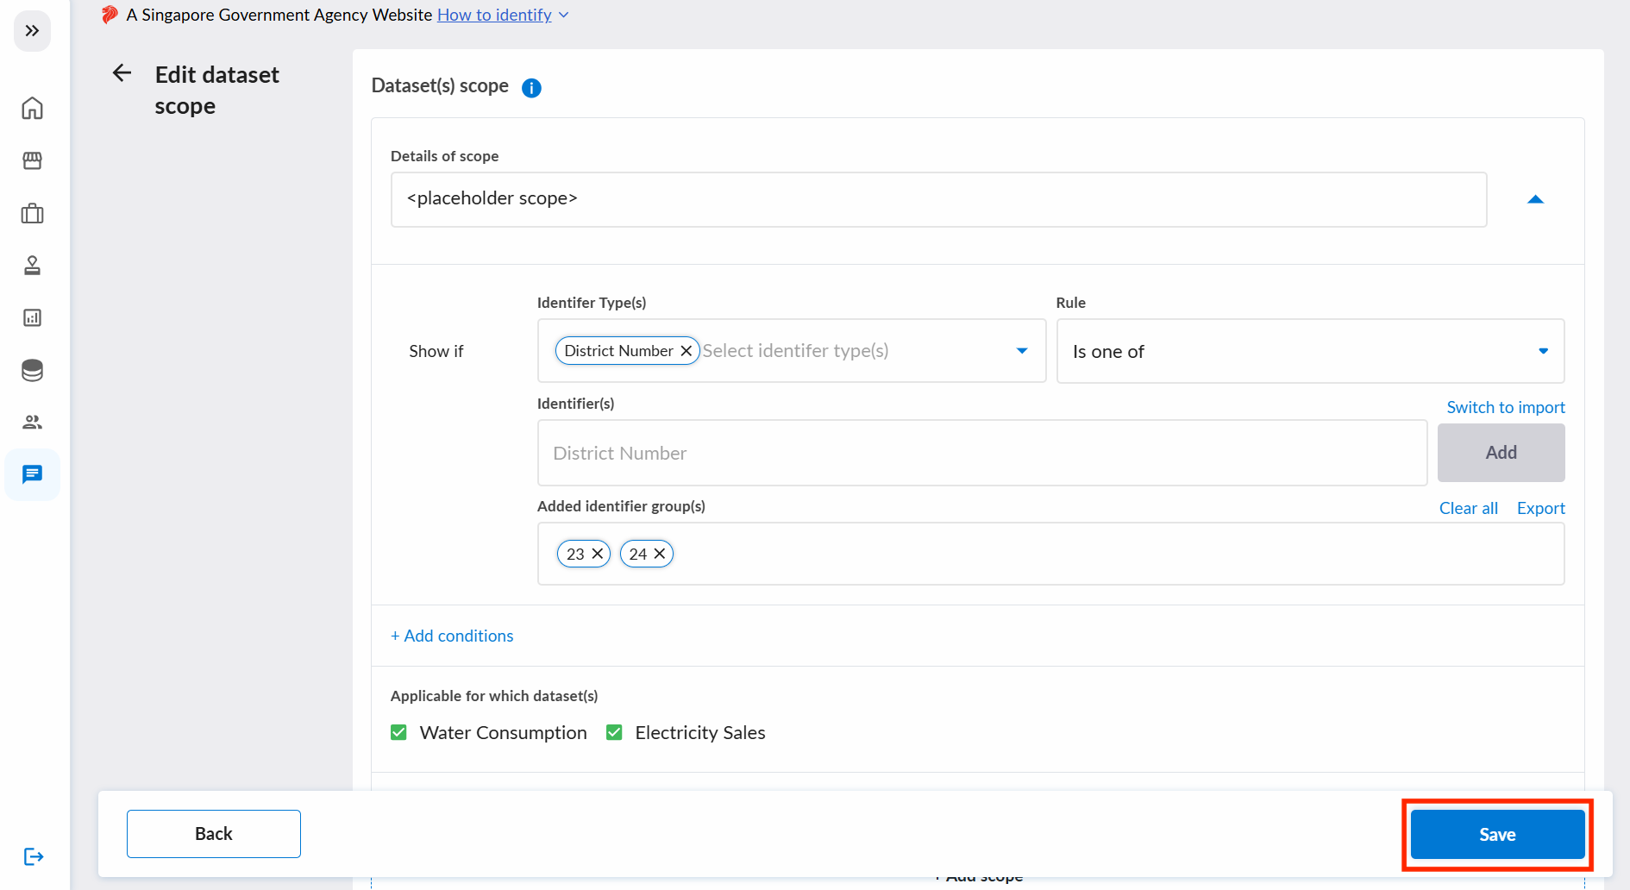
Task: Open the approval stamp sidebar icon
Action: 32,266
